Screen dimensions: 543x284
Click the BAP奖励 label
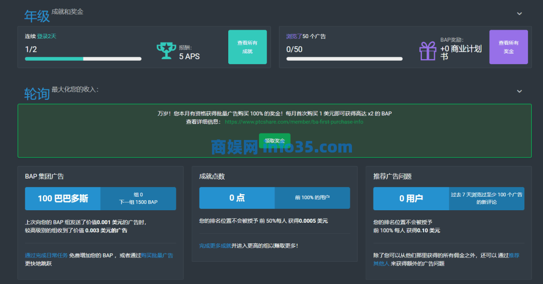452,40
